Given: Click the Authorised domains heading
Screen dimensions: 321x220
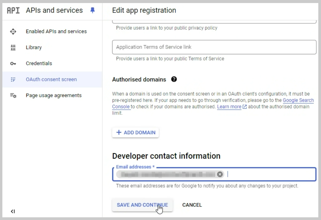Looking at the screenshot, I should coord(139,80).
